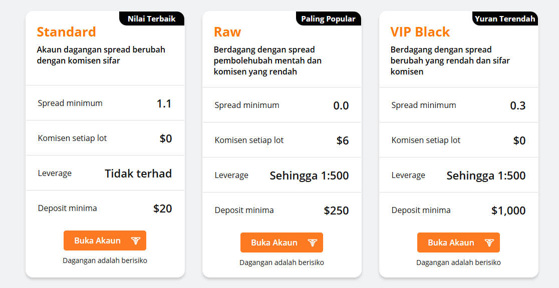Click 'Dagangan adalah berisiko' under the Raw card
The width and height of the screenshot is (559, 288).
click(282, 262)
